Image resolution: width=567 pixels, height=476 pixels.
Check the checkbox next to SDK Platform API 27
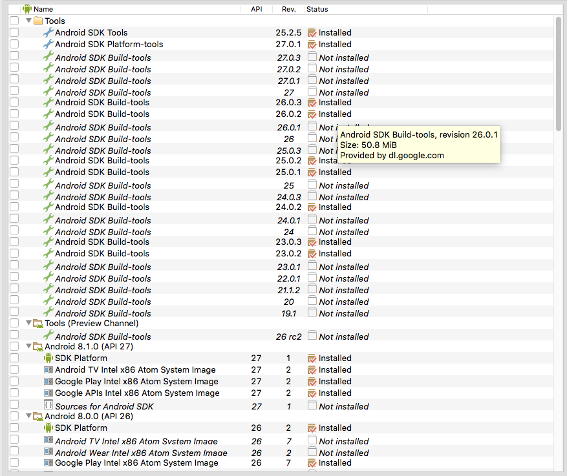click(x=14, y=358)
